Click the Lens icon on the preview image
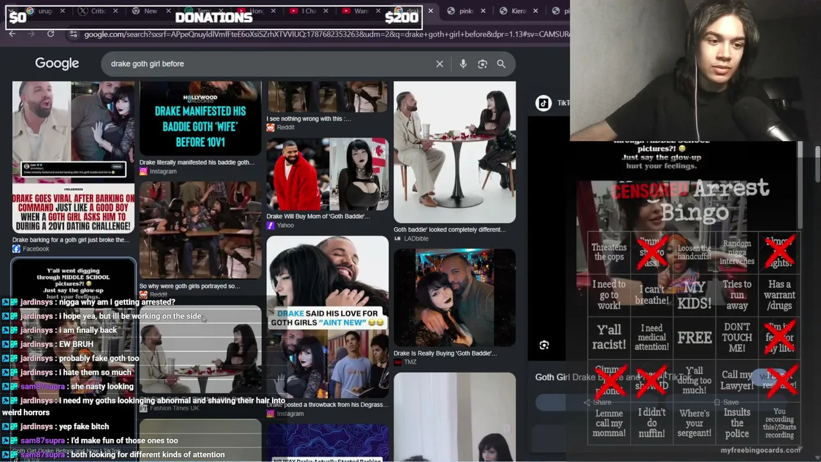Screen dimensions: 821x462 pyautogui.click(x=544, y=345)
